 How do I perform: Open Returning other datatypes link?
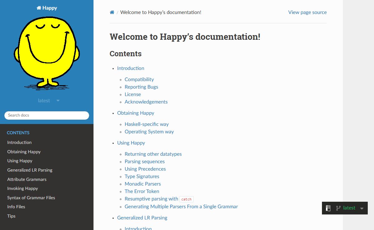[153, 154]
